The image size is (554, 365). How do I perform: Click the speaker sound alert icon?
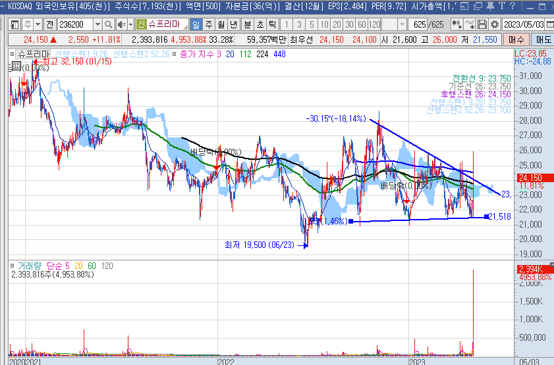121,25
